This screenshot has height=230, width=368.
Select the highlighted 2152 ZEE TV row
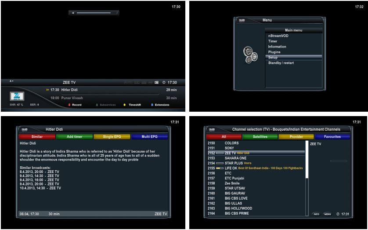point(256,153)
